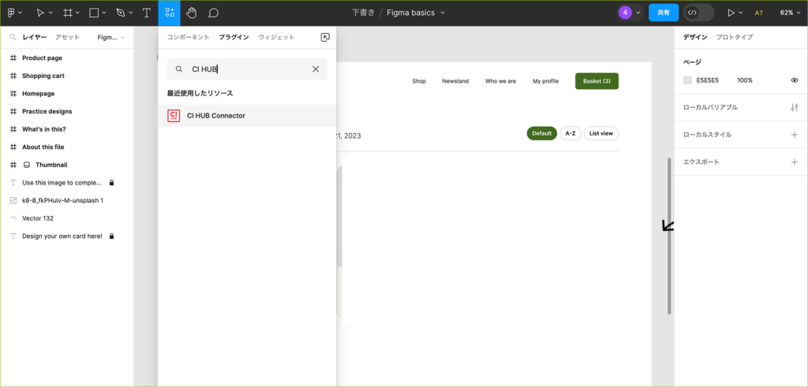Select the Text tool
The width and height of the screenshot is (808, 387).
click(x=146, y=13)
